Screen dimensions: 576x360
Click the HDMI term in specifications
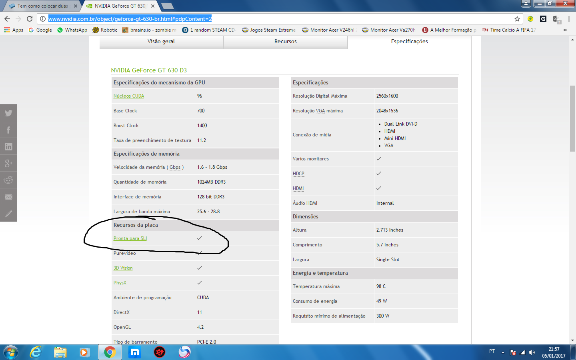298,188
